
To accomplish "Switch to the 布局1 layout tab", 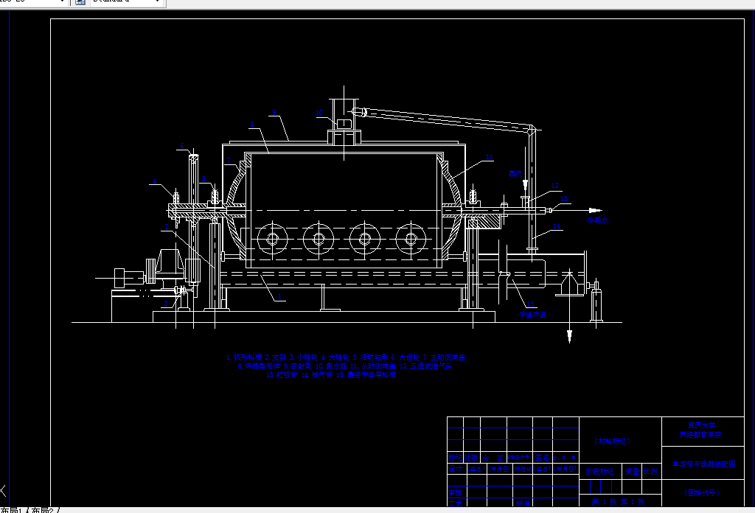I will (x=11, y=509).
